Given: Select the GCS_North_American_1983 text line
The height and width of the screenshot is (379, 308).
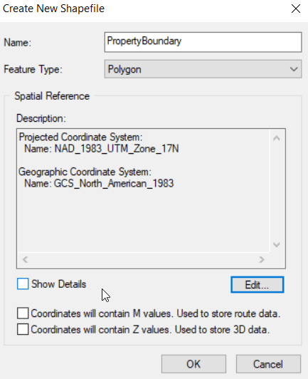Looking at the screenshot, I should point(99,183).
